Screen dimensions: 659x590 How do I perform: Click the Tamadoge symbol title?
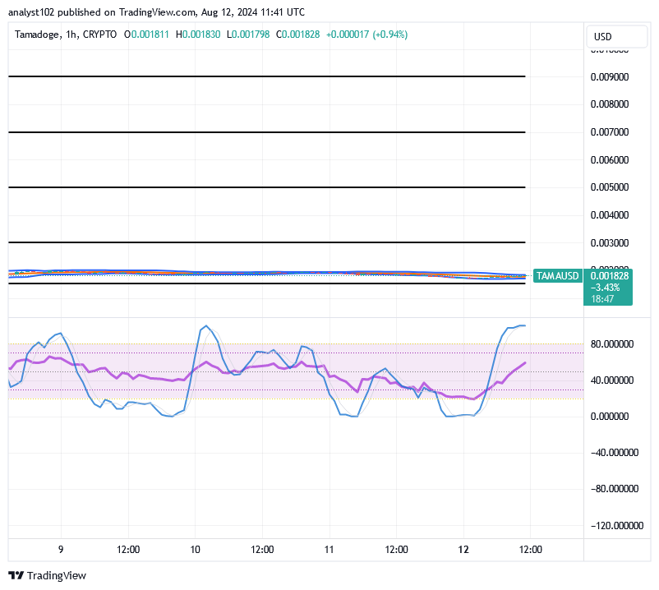(x=37, y=35)
